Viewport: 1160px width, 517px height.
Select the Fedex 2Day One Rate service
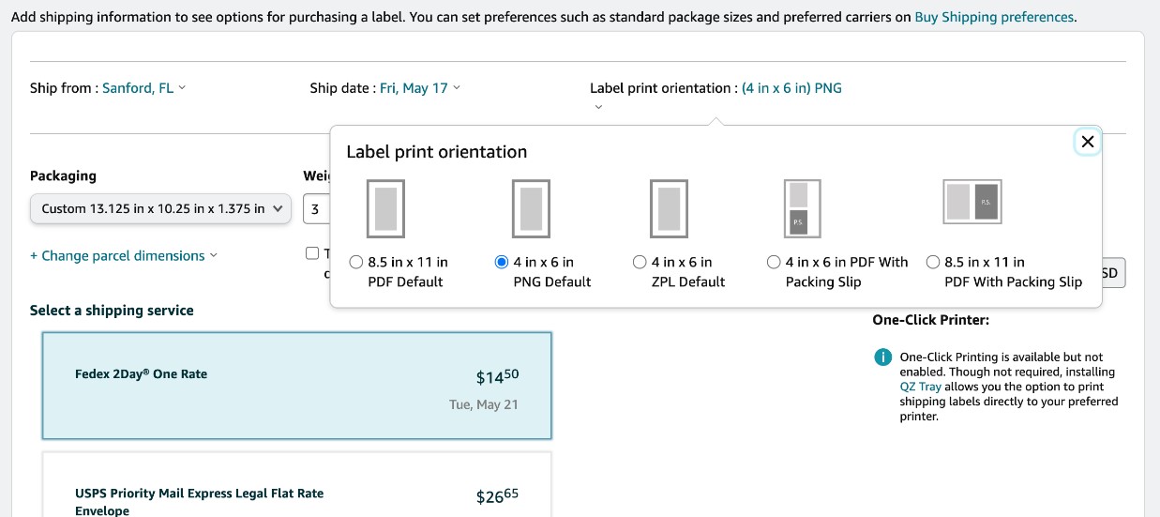click(296, 386)
